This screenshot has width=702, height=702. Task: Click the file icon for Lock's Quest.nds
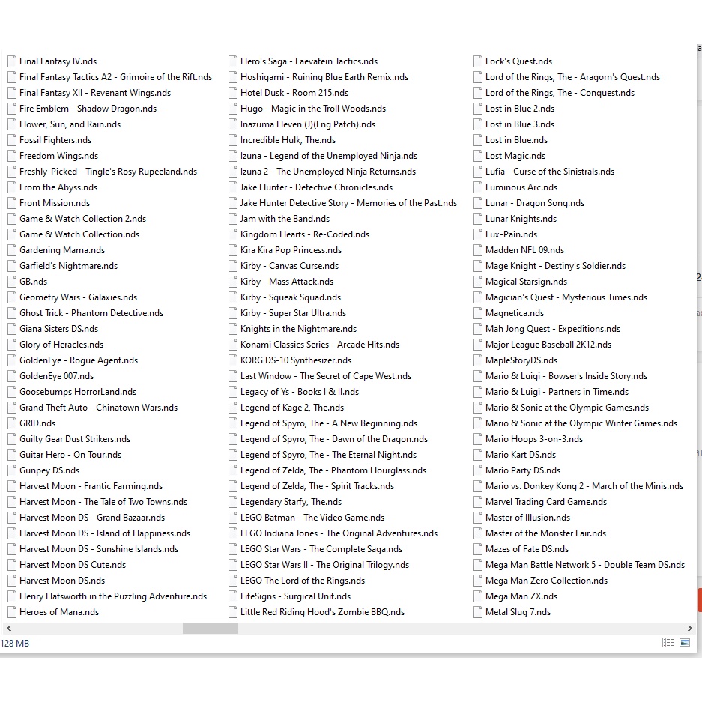point(478,61)
